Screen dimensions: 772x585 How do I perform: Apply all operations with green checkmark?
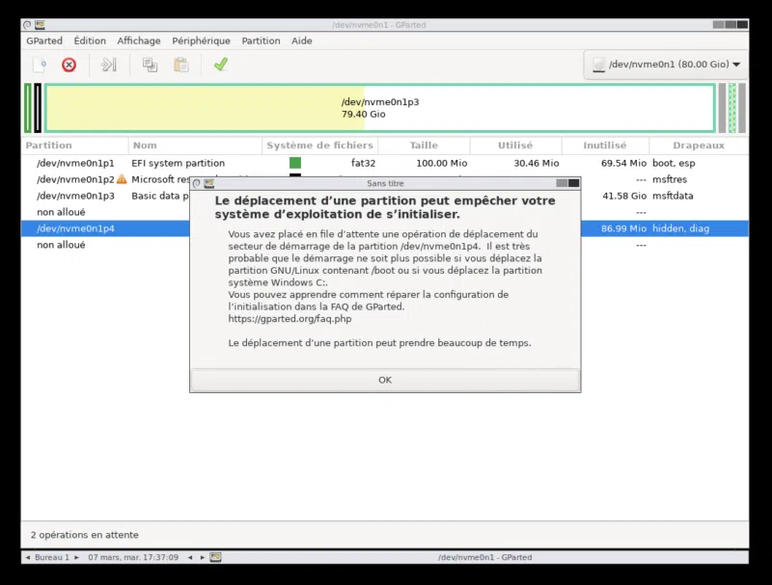[x=221, y=65]
